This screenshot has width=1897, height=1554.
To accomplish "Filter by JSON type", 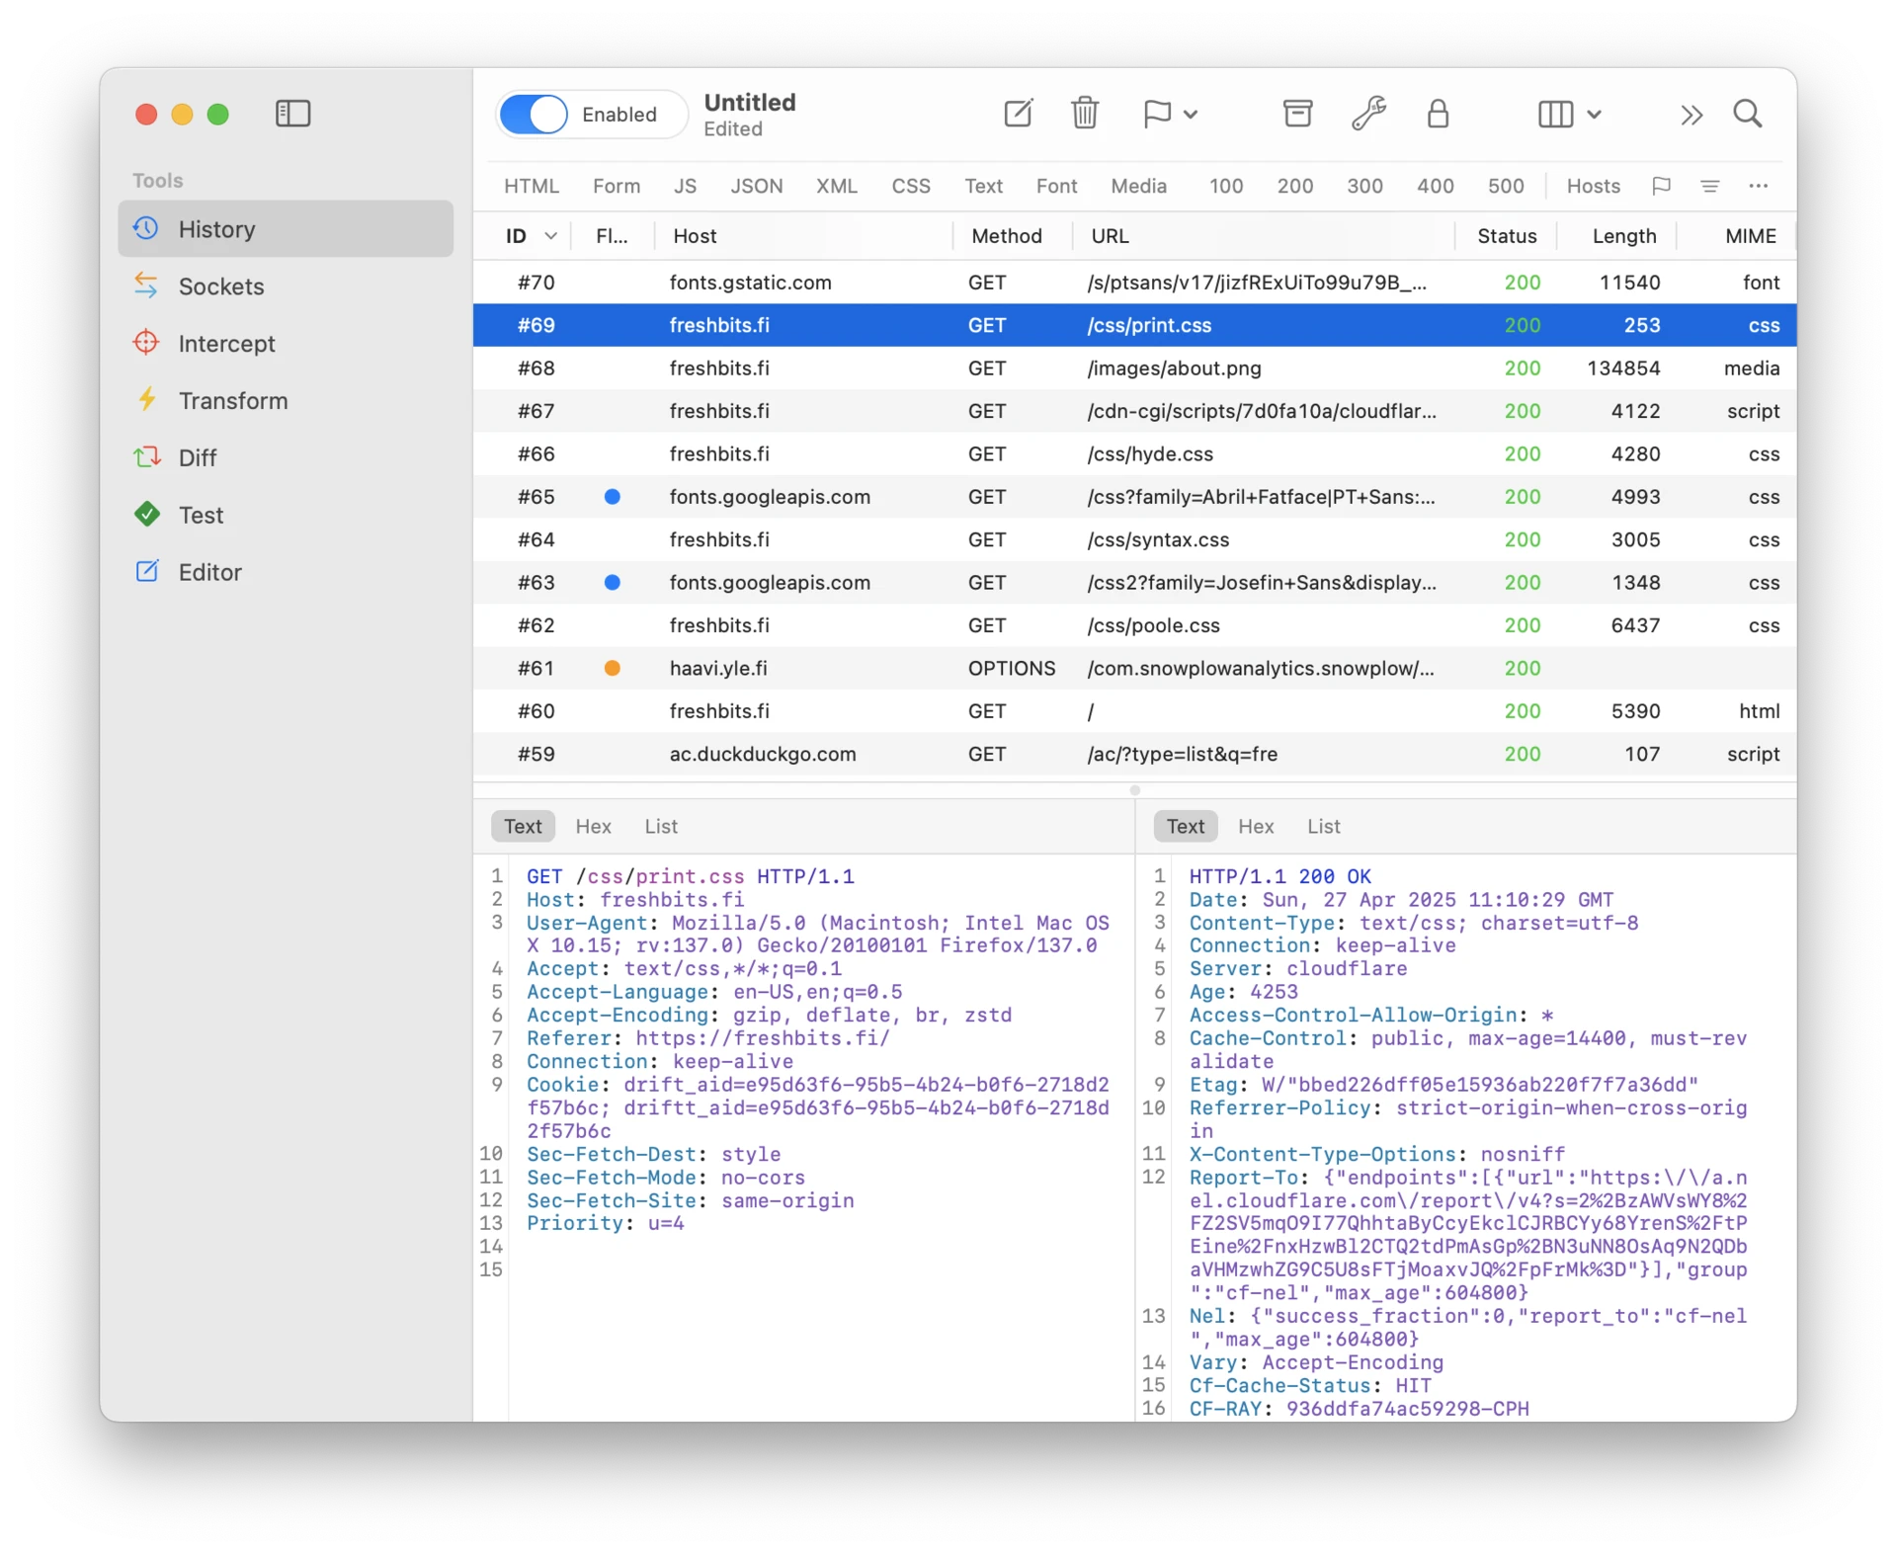I will pos(756,186).
